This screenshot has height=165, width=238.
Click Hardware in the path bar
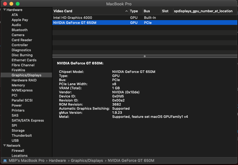click(57, 161)
